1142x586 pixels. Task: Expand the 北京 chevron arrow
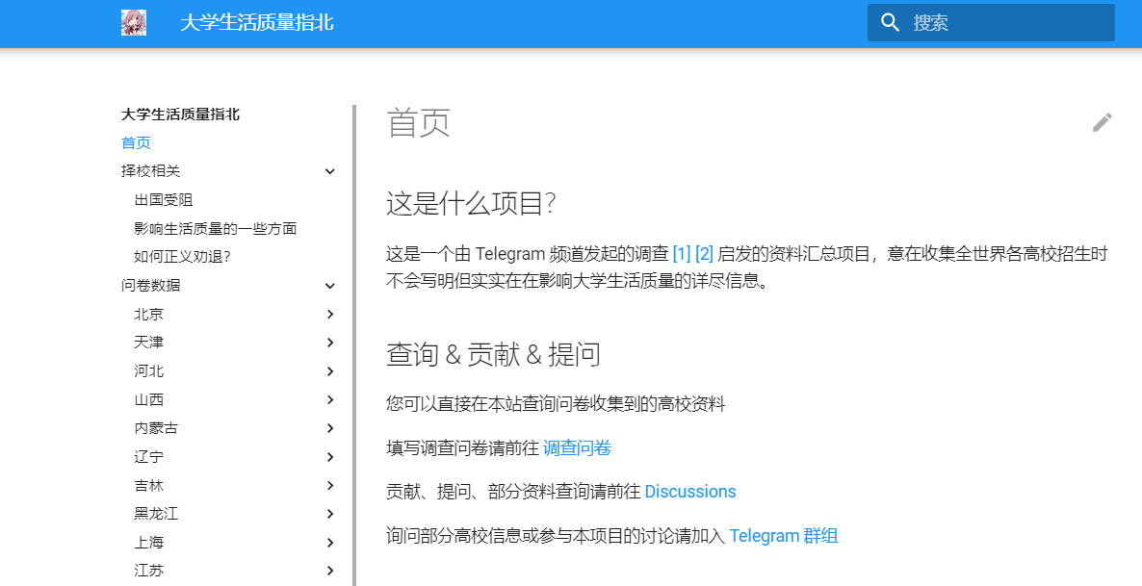[x=330, y=315]
